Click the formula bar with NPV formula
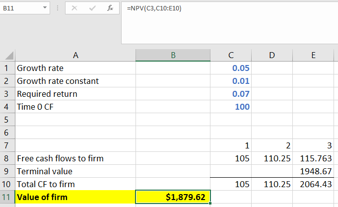 pyautogui.click(x=230, y=23)
